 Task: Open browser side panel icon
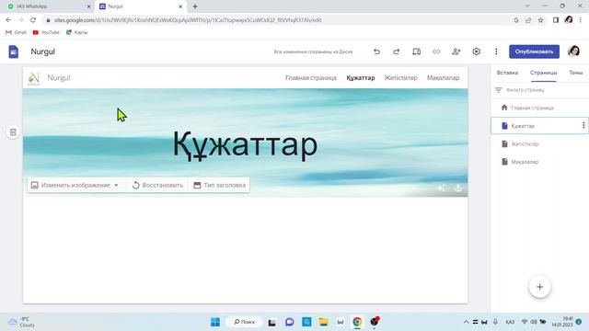pos(556,20)
